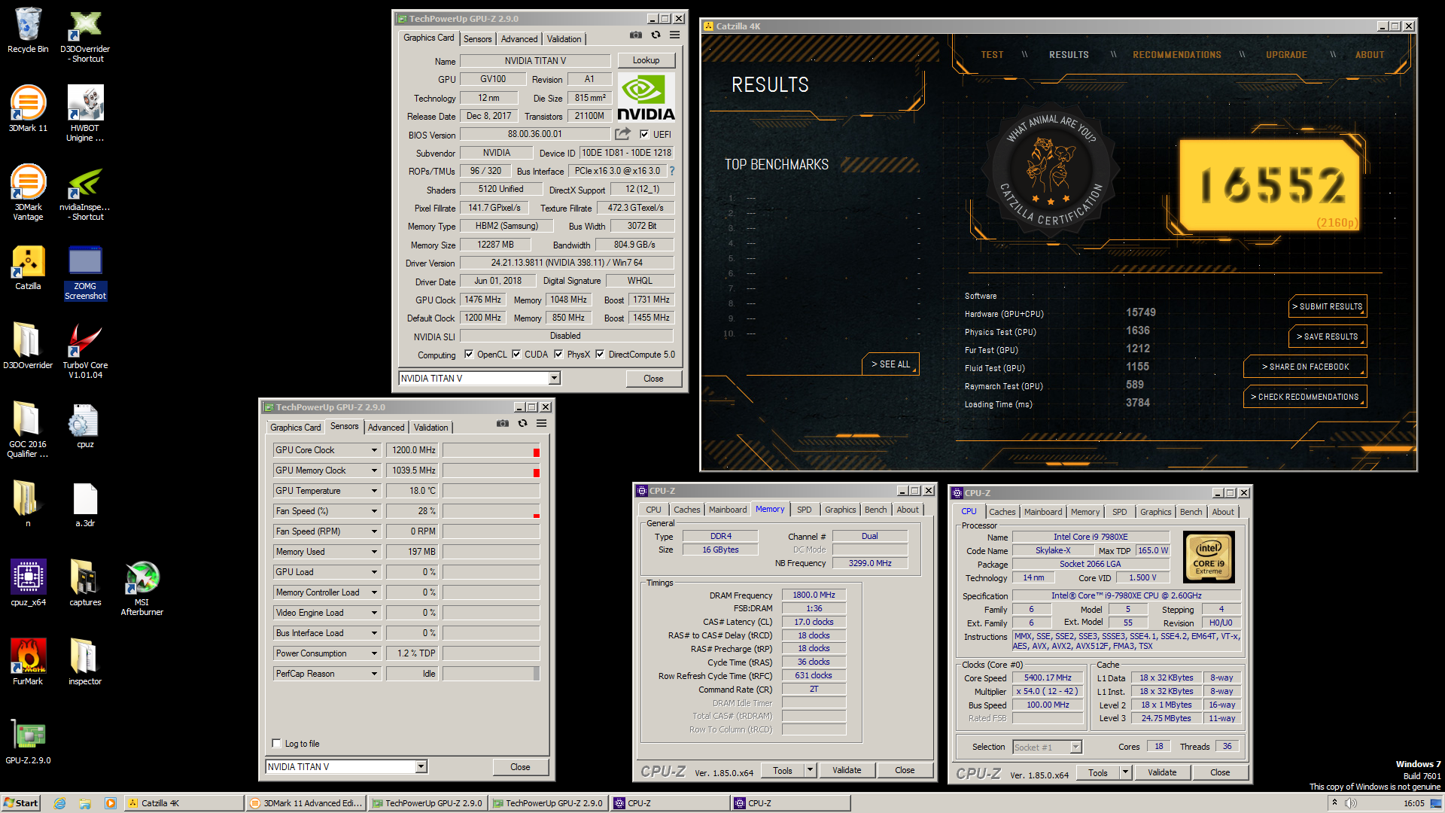Open the MSI Afterburner desktop icon

141,588
